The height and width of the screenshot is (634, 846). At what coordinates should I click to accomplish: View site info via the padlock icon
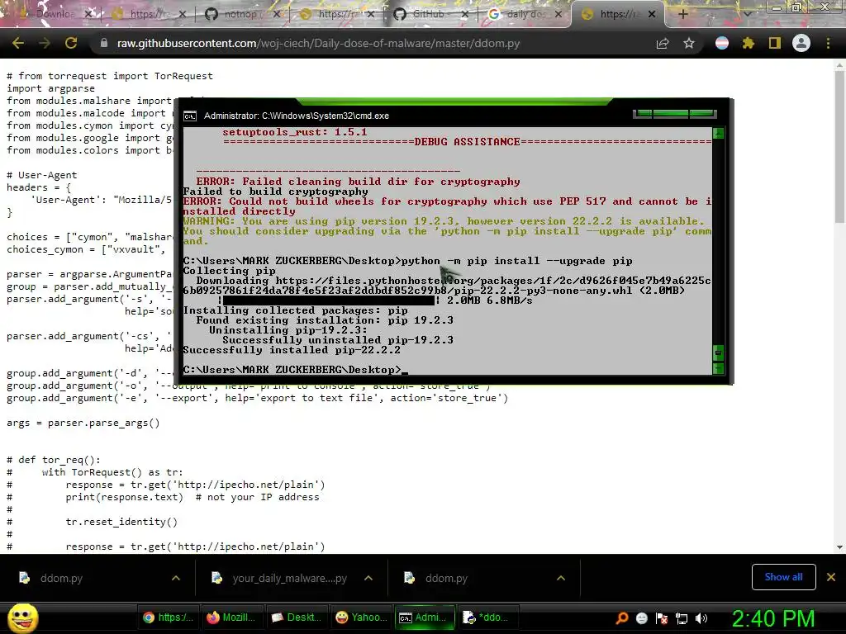tap(103, 43)
